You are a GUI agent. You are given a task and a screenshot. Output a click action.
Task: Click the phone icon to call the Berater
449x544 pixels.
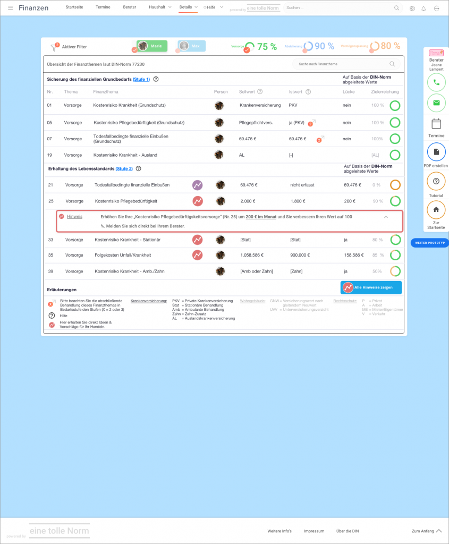(436, 82)
